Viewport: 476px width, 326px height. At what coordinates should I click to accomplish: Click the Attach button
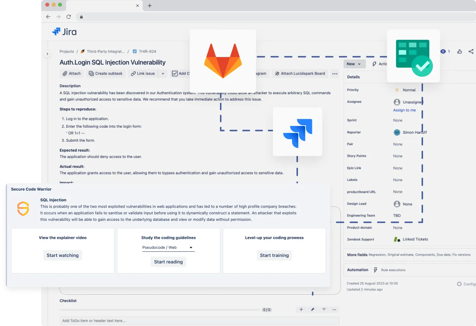[71, 74]
